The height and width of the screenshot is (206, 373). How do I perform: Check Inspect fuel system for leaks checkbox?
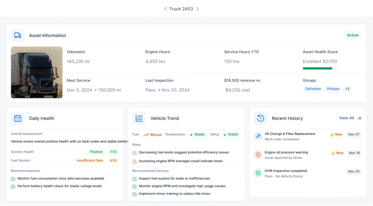[x=134, y=179]
